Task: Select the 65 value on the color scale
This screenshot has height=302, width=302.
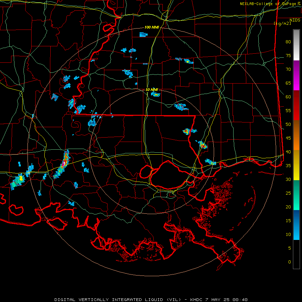Action: 288,83
